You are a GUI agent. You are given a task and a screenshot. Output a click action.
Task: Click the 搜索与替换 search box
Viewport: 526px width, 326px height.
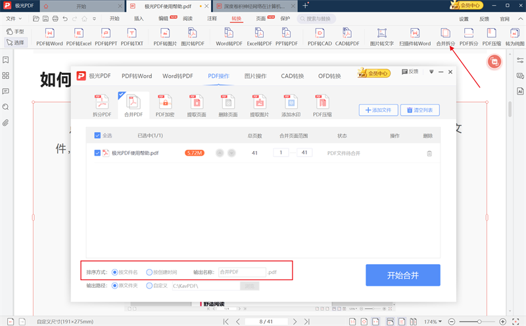click(316, 19)
